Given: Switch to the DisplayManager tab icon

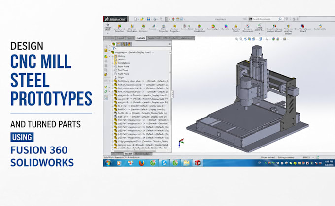Looking at the screenshot, I should [x=129, y=44].
